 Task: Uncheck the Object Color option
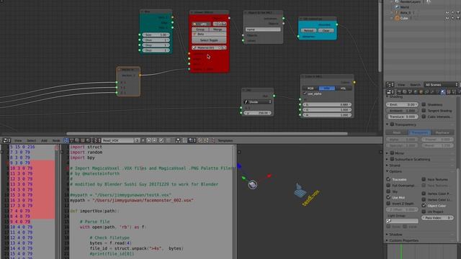point(424,206)
